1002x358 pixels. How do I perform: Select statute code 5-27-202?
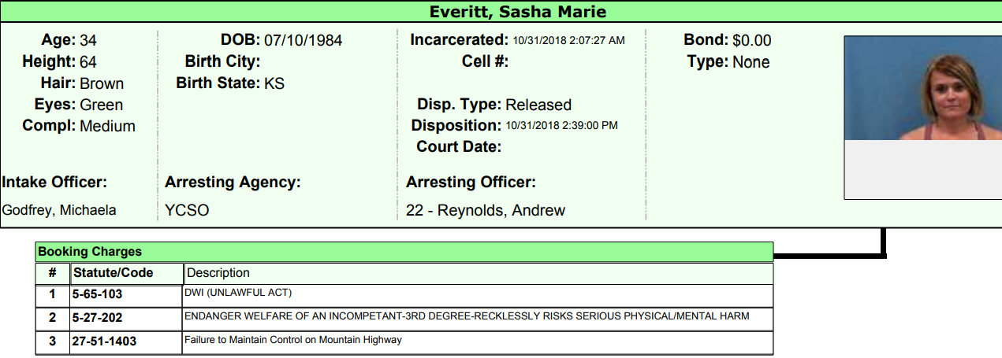point(97,317)
